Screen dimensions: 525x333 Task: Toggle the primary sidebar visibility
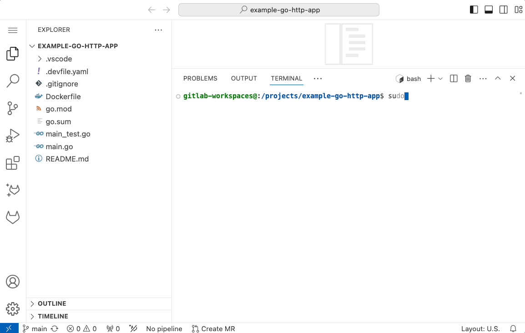474,10
